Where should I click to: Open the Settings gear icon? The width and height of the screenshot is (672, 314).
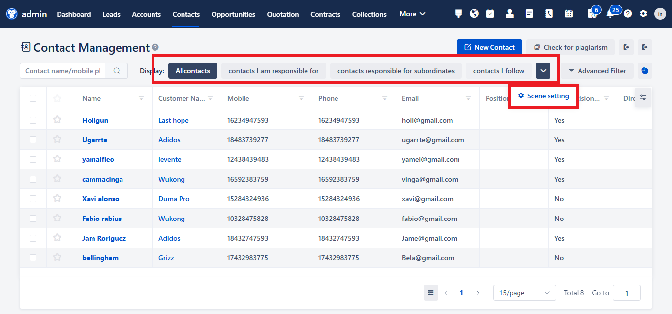643,13
